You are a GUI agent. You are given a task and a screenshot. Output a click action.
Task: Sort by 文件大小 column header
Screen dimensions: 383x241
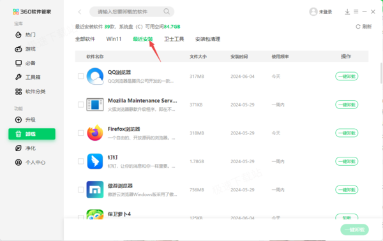click(x=198, y=57)
